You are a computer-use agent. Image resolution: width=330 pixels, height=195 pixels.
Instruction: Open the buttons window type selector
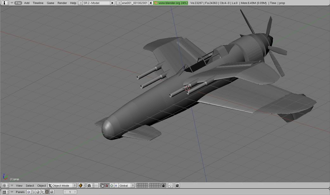5,192
